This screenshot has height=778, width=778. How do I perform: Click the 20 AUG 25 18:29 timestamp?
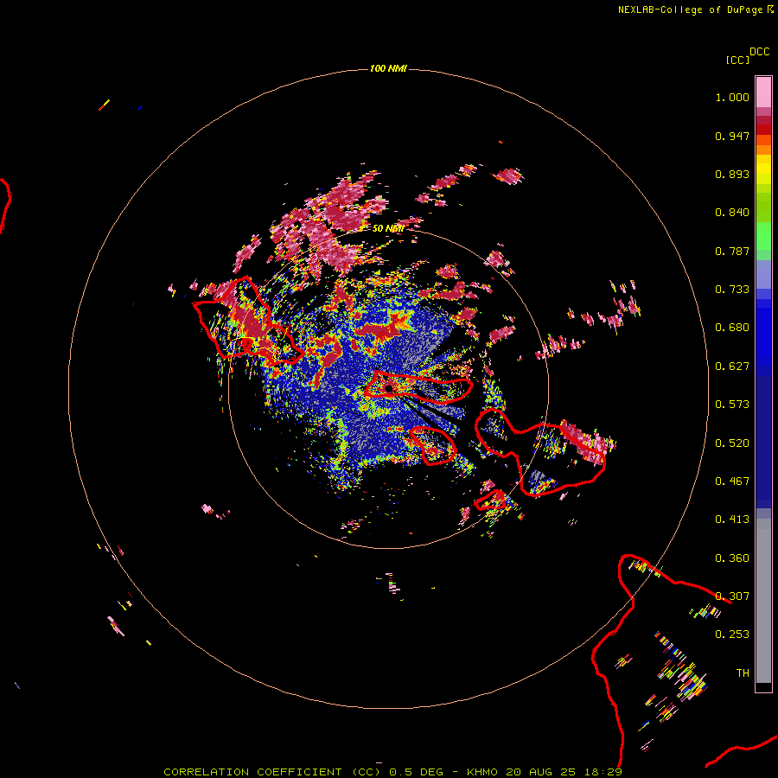coord(564,772)
